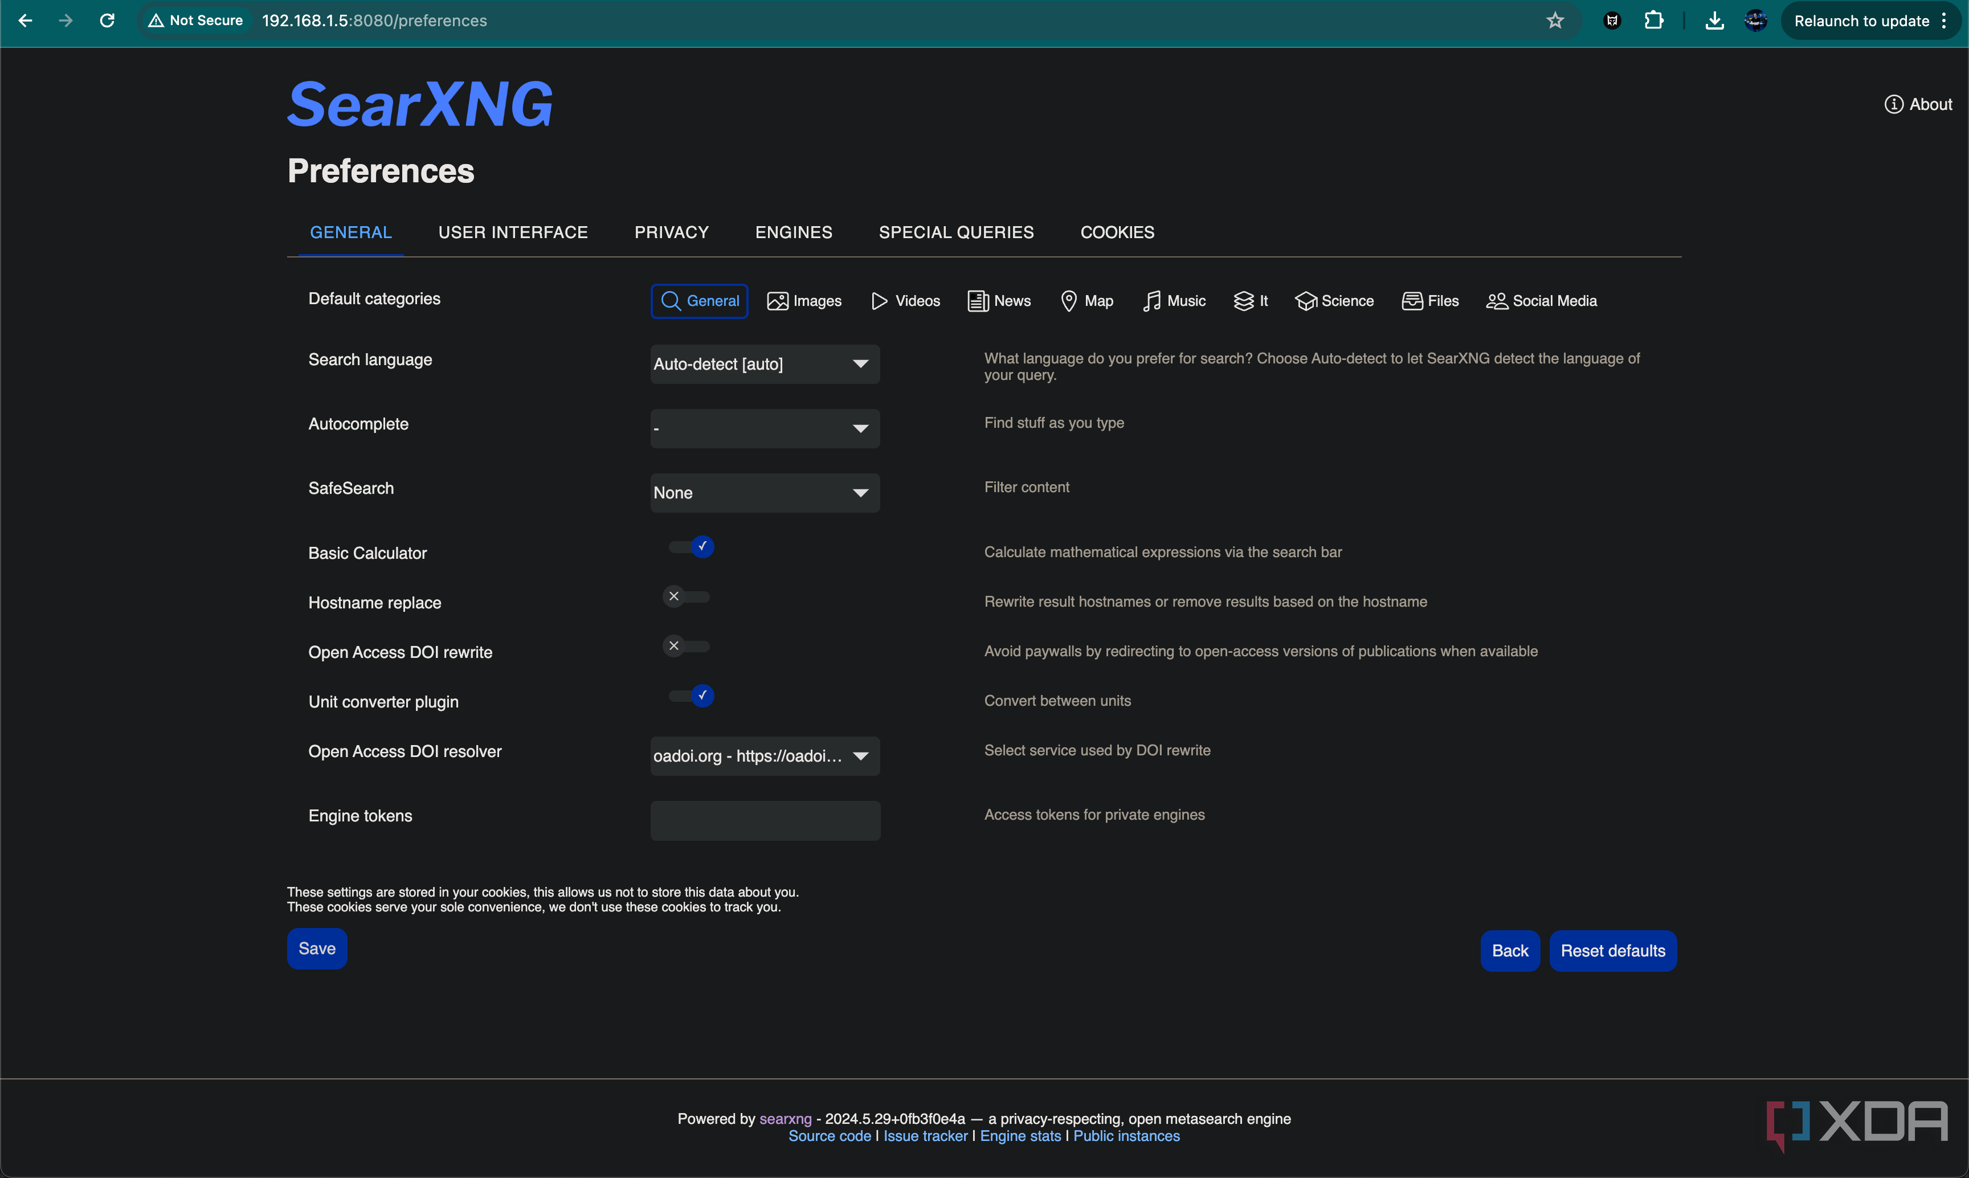Click the browser forward arrow

click(x=66, y=21)
